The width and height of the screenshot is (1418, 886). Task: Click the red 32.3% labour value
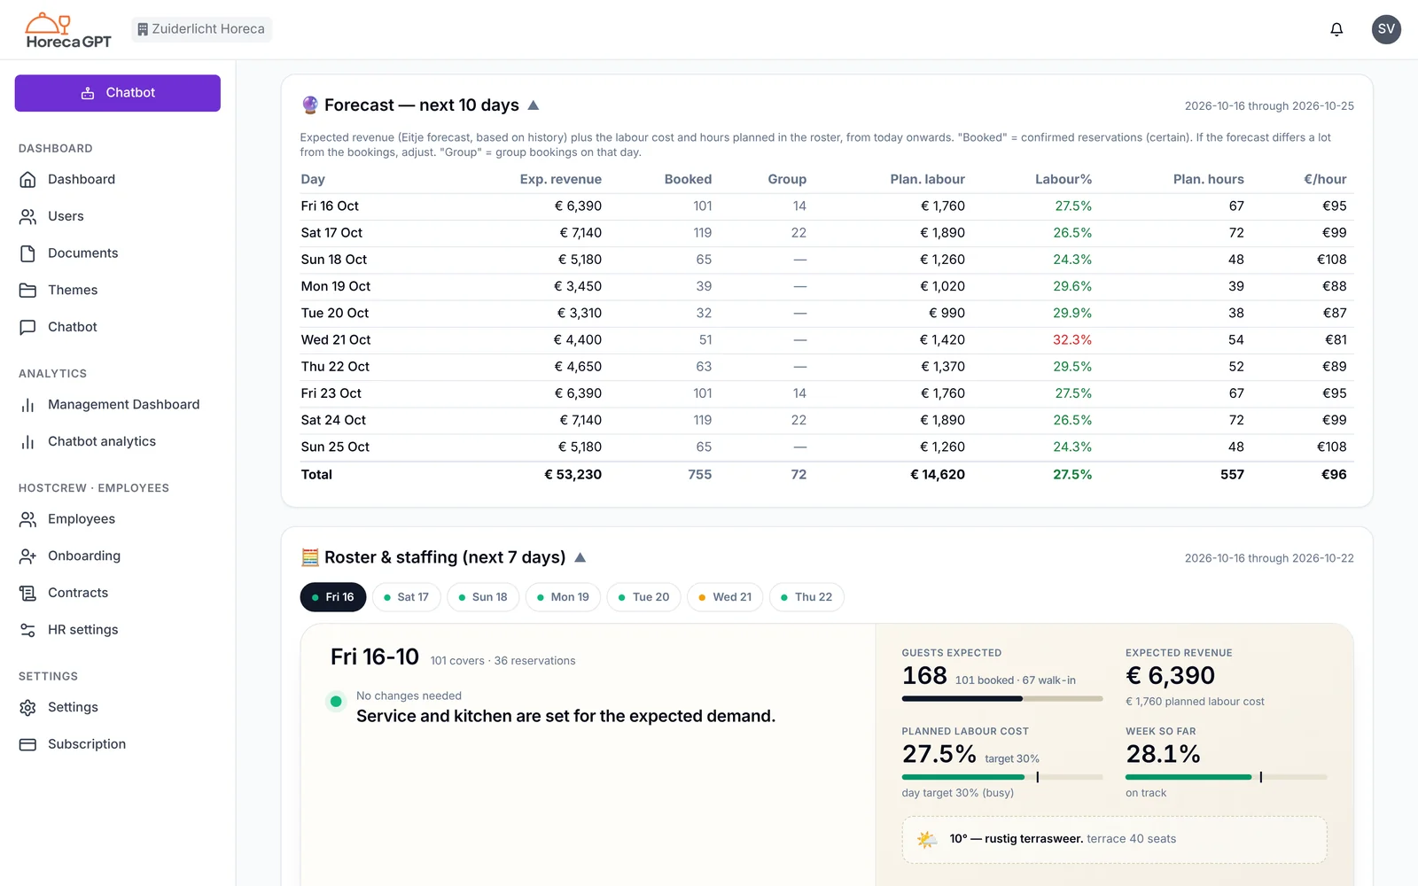click(x=1072, y=340)
